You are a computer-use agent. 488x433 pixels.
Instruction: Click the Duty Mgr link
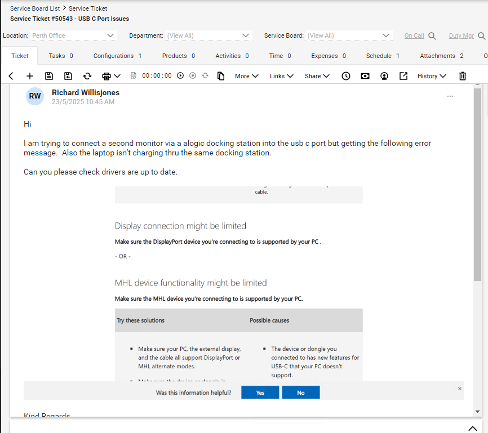tap(462, 36)
